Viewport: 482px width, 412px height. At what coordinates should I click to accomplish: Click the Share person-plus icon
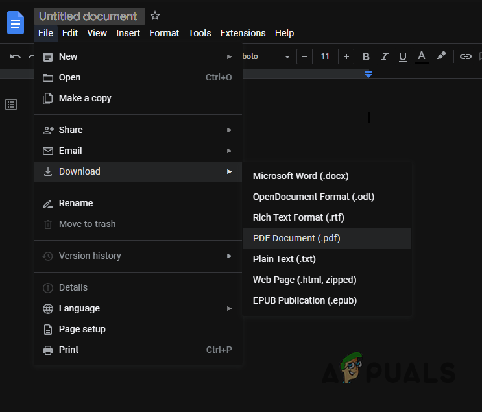coord(48,130)
